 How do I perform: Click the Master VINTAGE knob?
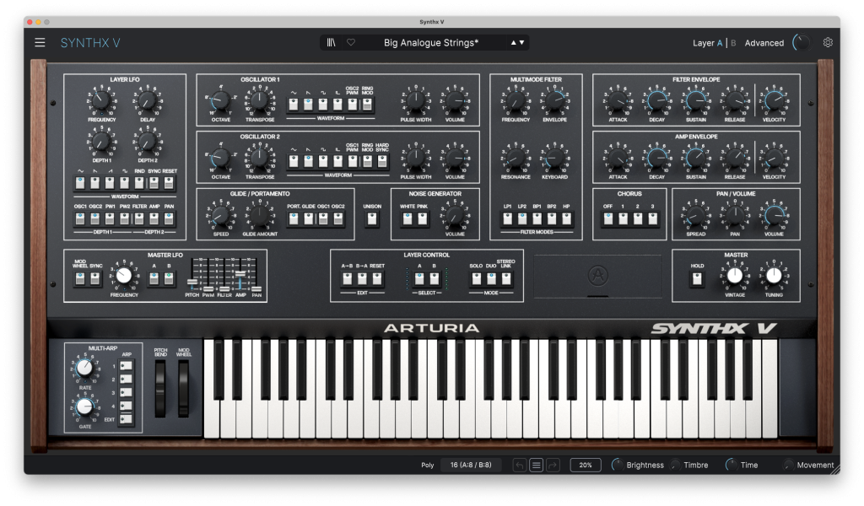click(x=735, y=275)
